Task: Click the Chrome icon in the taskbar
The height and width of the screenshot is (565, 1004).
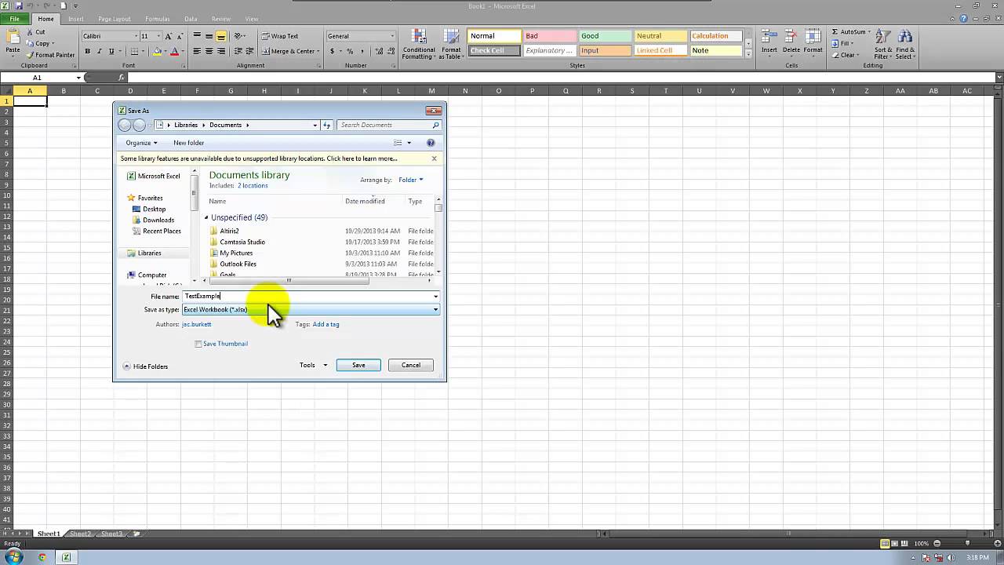Action: 42,557
